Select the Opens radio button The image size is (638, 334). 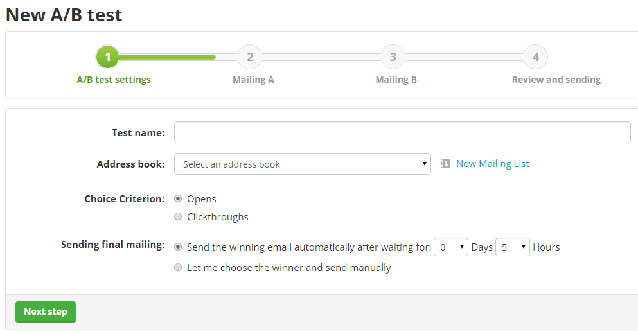coord(178,199)
